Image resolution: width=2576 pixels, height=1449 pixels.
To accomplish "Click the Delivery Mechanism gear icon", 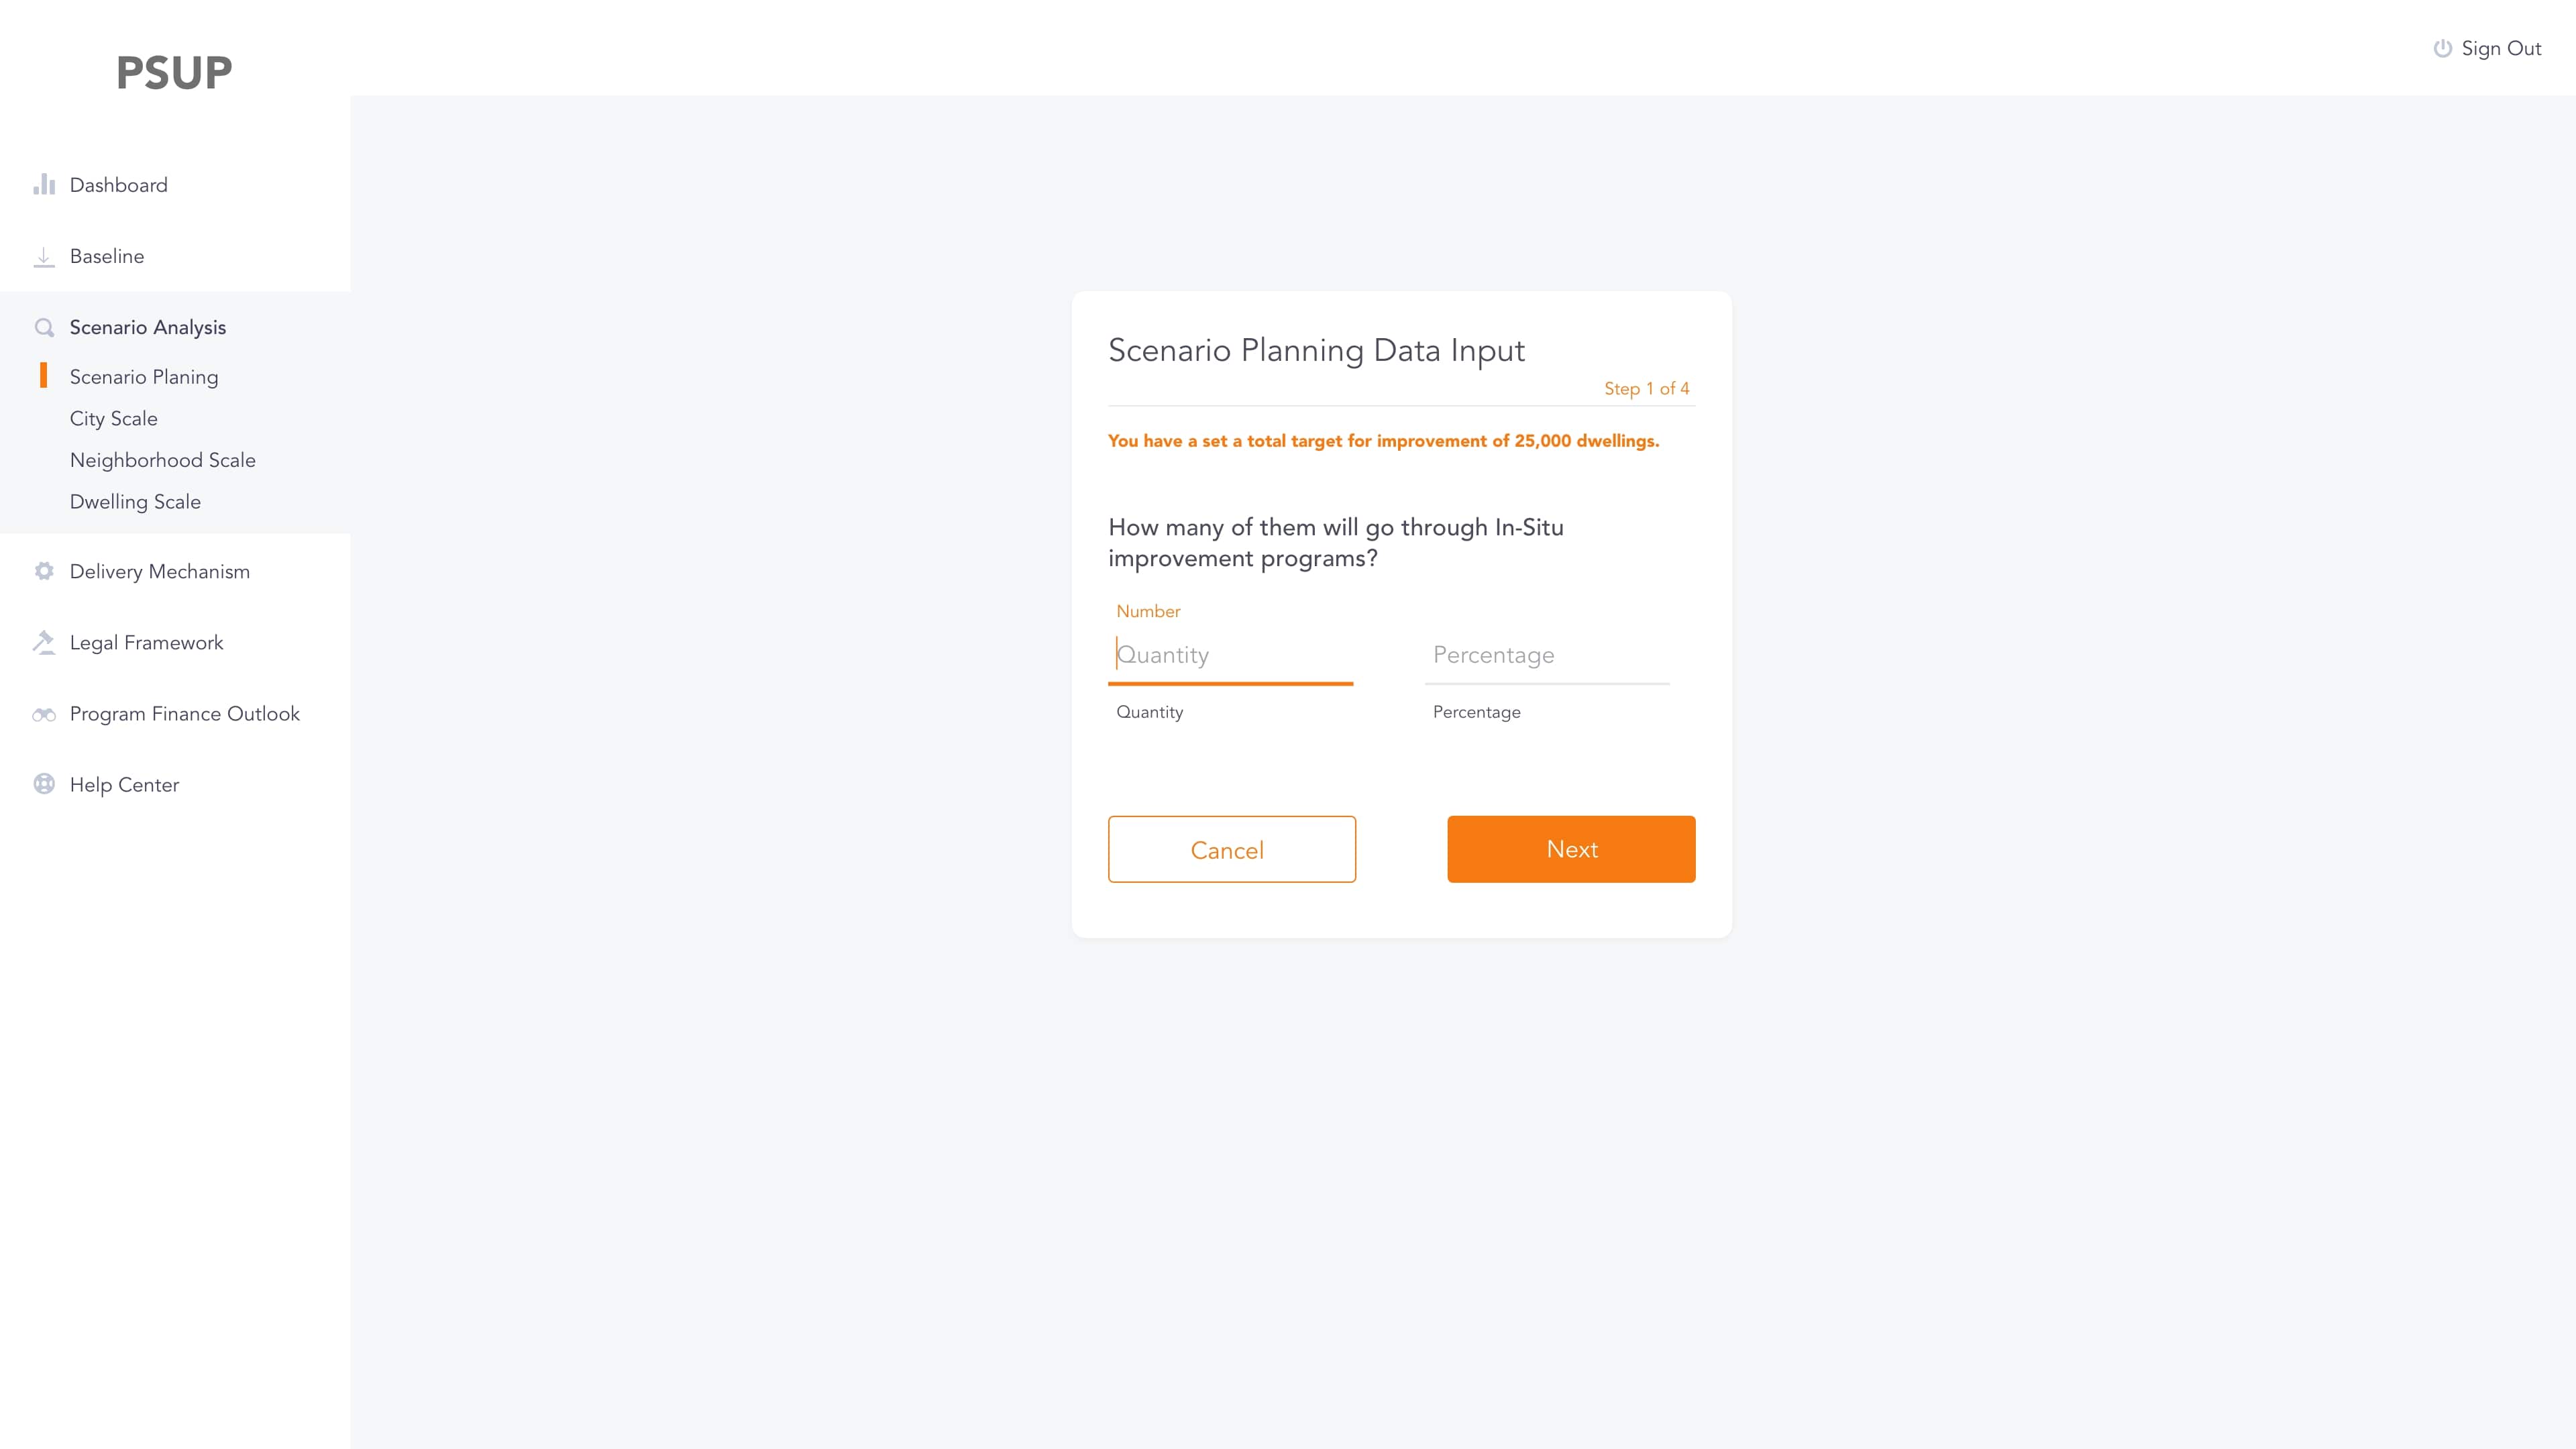I will (x=44, y=571).
